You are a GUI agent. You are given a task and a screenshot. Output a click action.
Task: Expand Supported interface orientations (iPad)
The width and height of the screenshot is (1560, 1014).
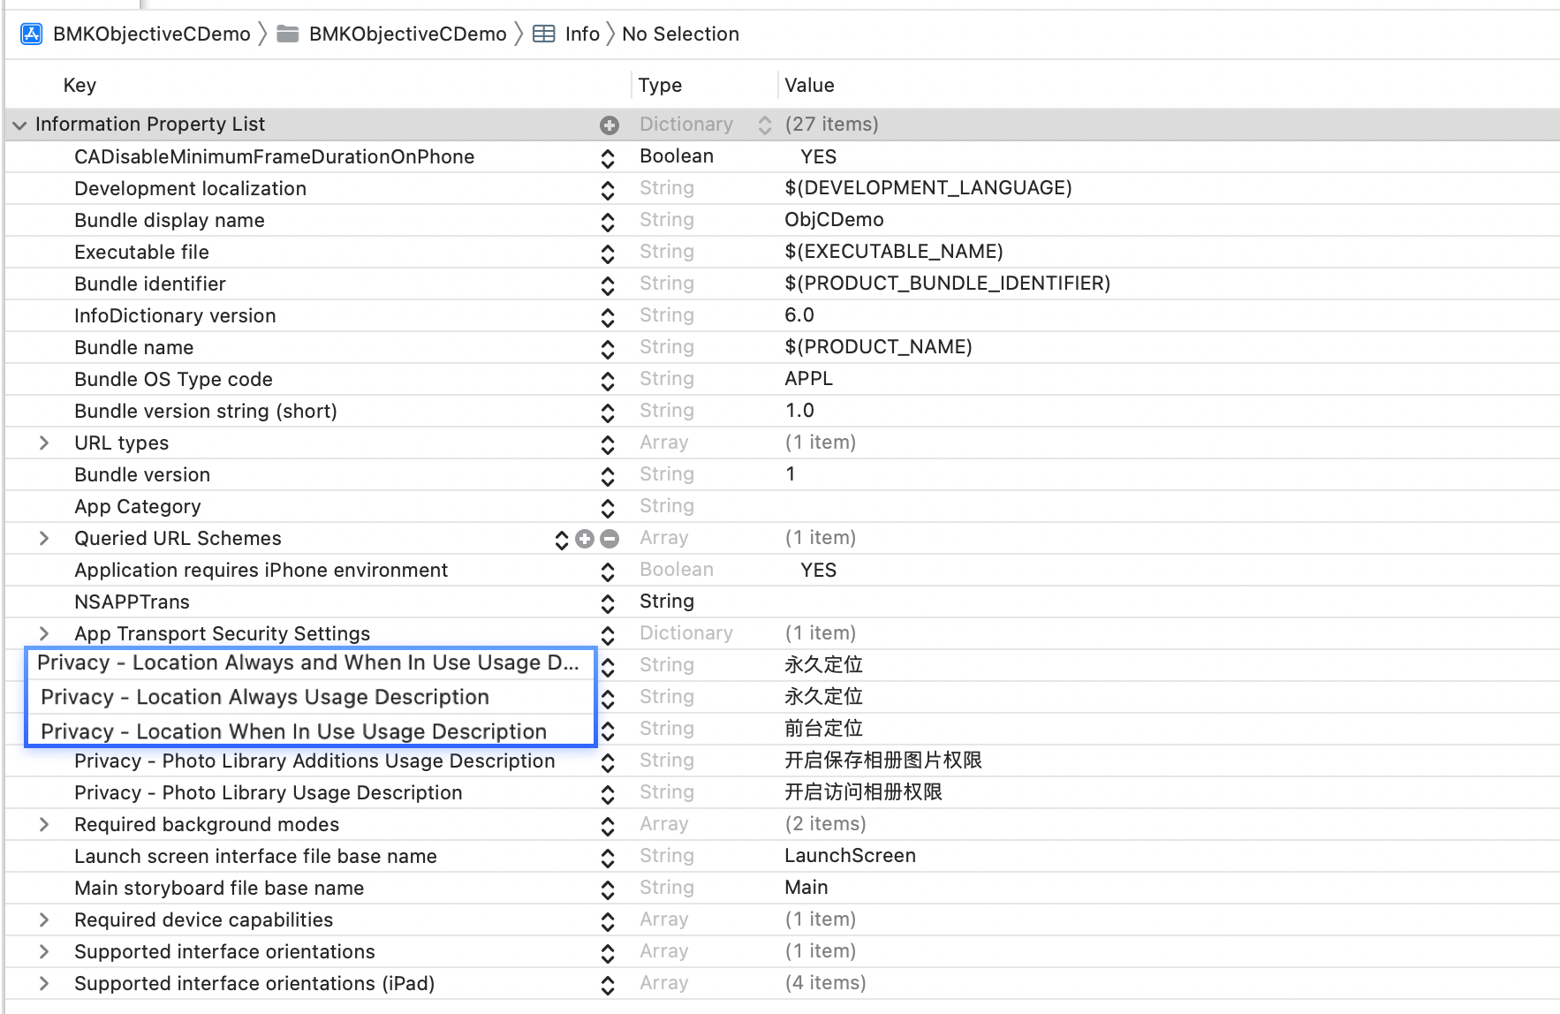[43, 983]
